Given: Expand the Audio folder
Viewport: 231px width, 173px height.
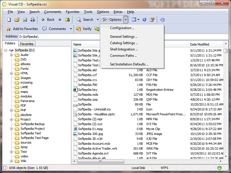Looking at the screenshot, I should 11,55.
